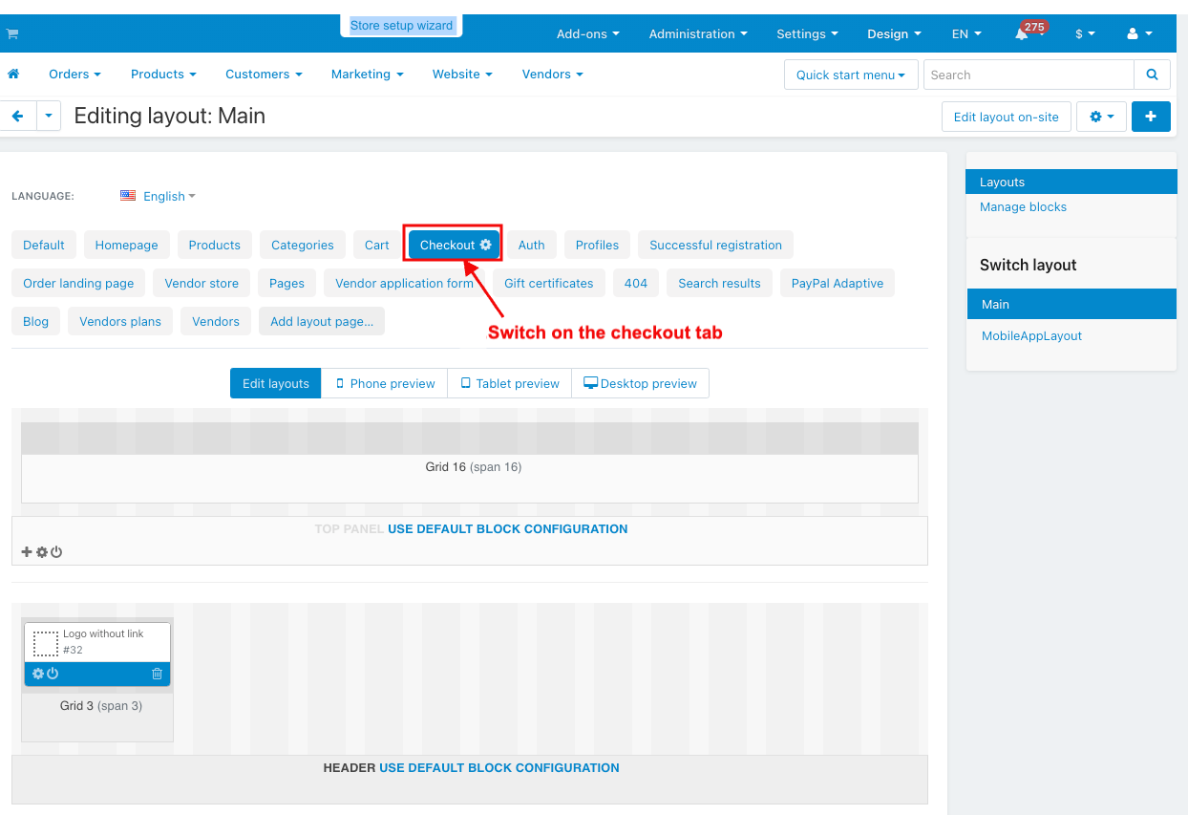Open the Manage blocks link
Screen dimensions: 1188x815
click(1023, 206)
